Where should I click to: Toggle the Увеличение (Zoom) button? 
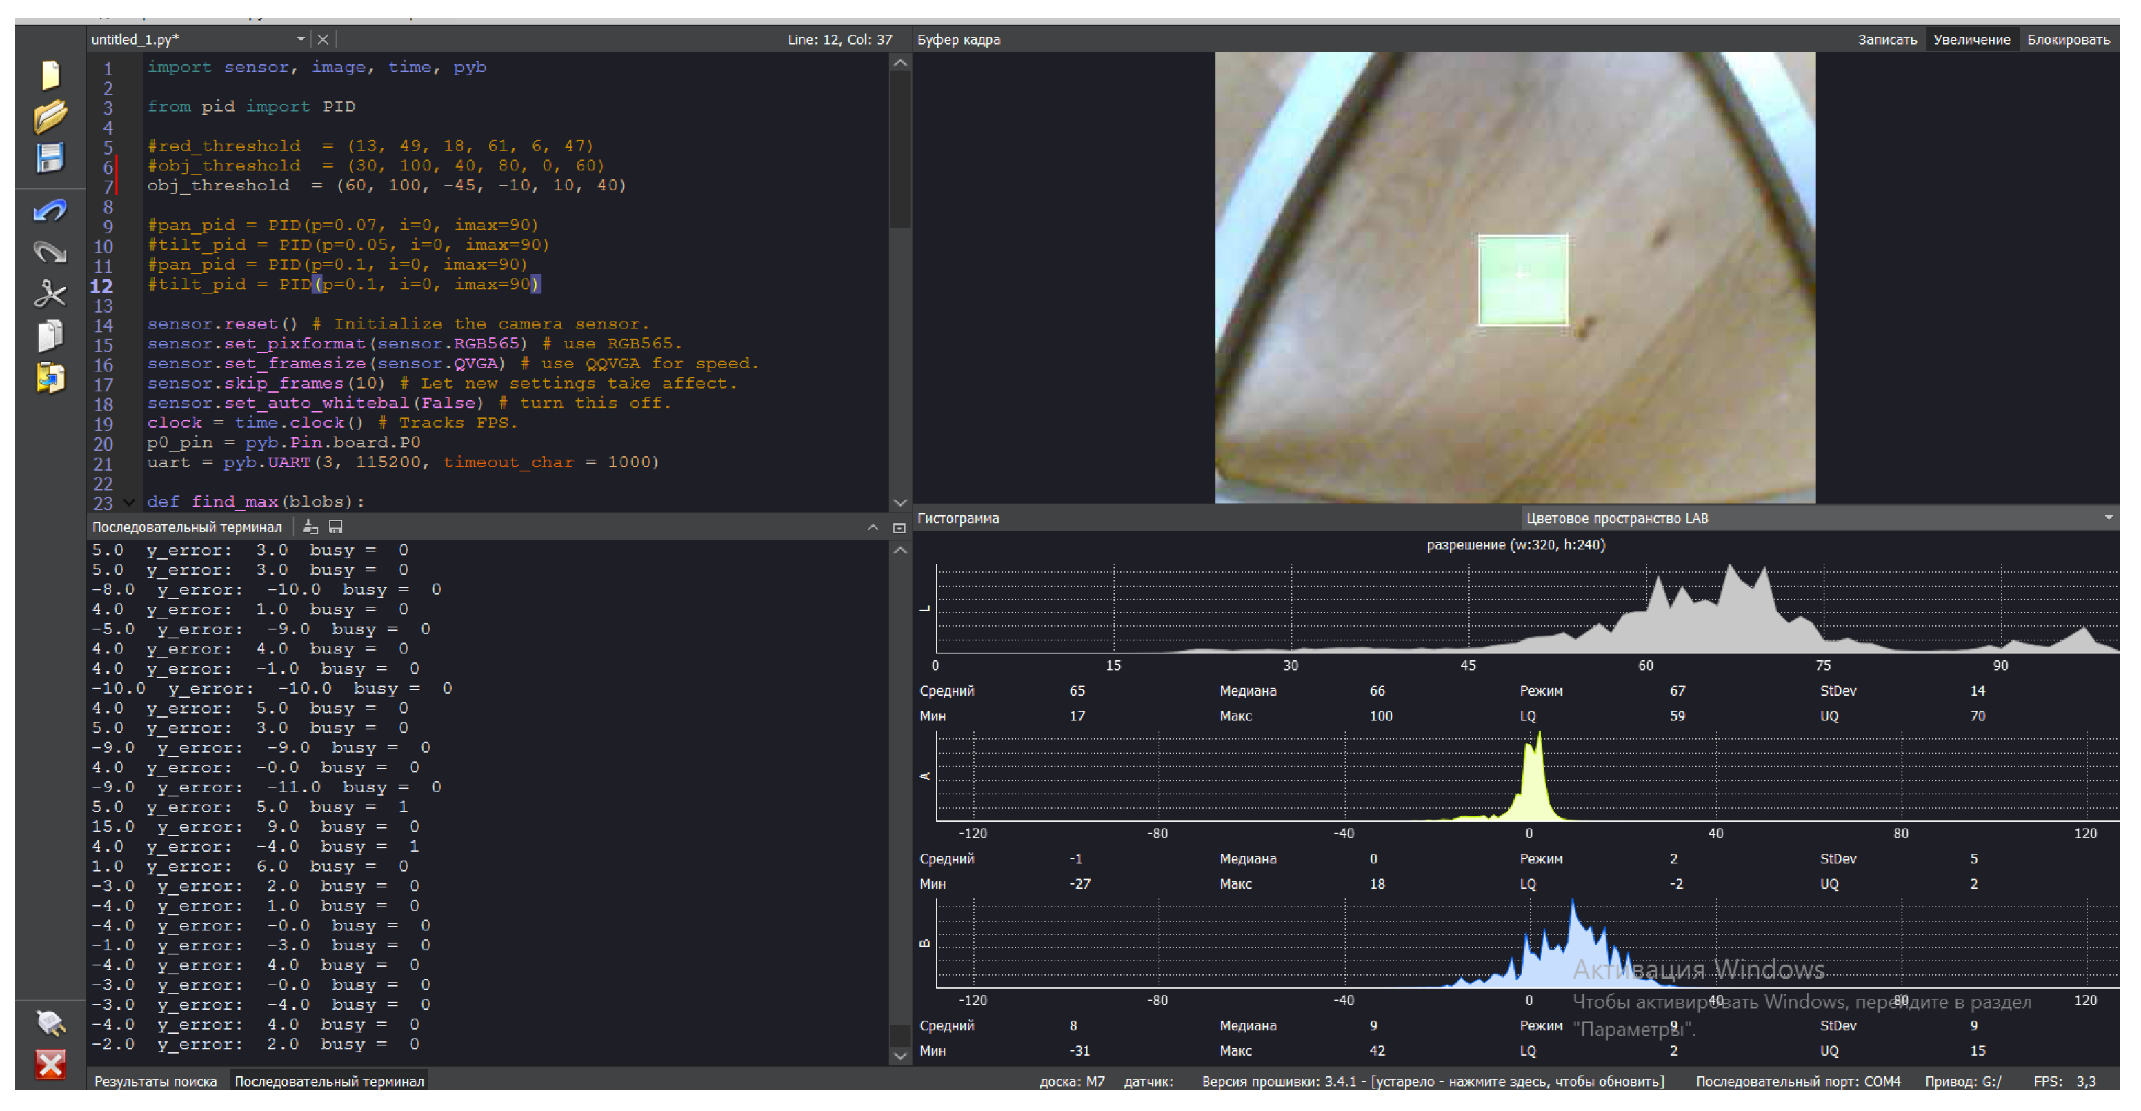[x=1971, y=39]
